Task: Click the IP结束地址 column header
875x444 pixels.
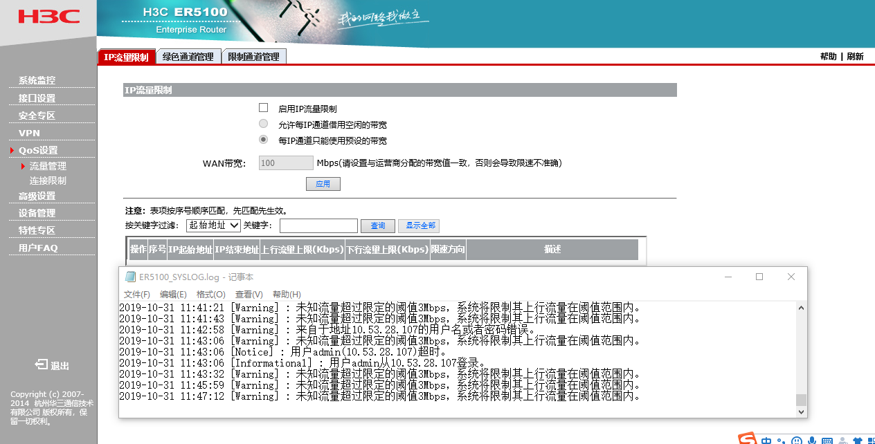Action: (x=237, y=250)
